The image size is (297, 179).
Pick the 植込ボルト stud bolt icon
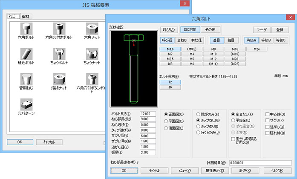pos(26,54)
